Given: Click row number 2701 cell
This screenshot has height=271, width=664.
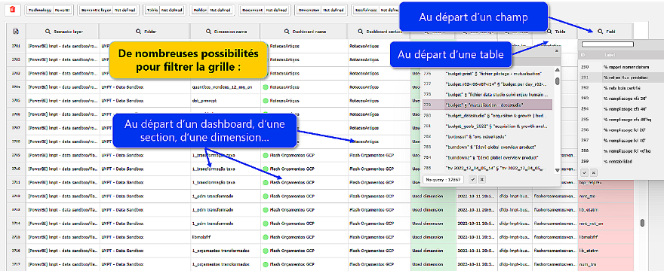Looking at the screenshot, I should click(16, 46).
